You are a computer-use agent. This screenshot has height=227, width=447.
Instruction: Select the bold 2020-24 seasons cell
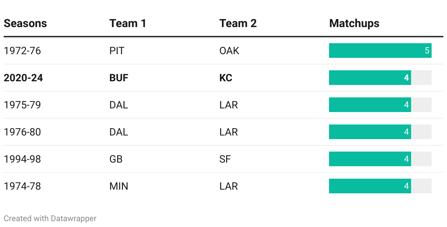tap(23, 78)
